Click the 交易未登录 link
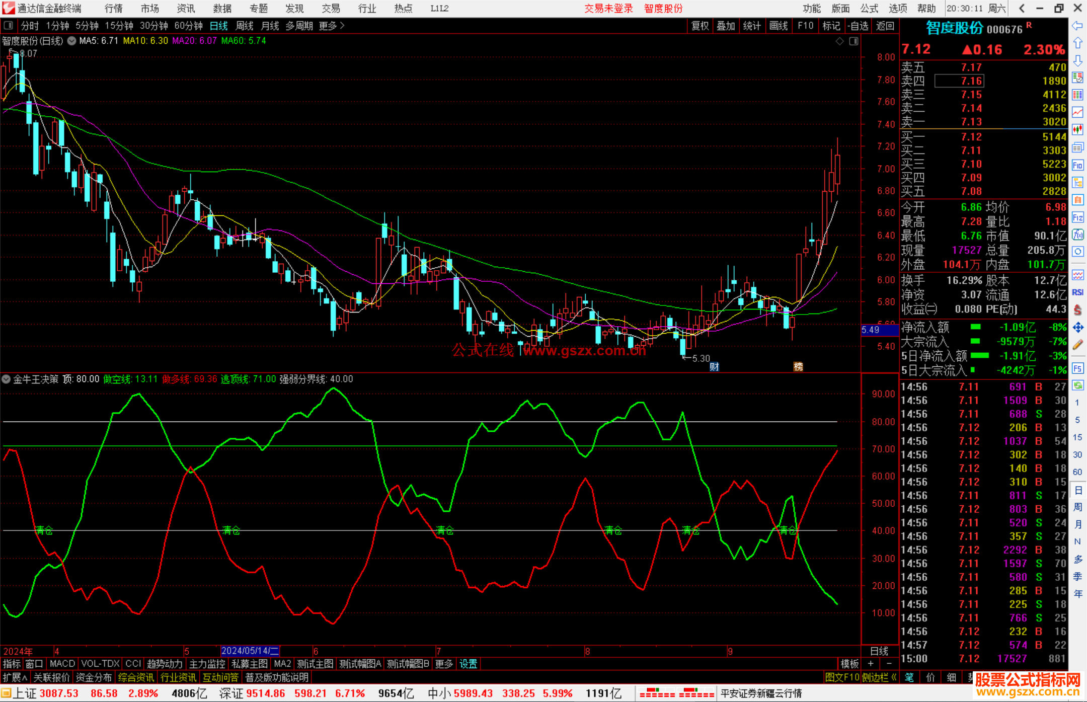The width and height of the screenshot is (1087, 702). [x=608, y=9]
